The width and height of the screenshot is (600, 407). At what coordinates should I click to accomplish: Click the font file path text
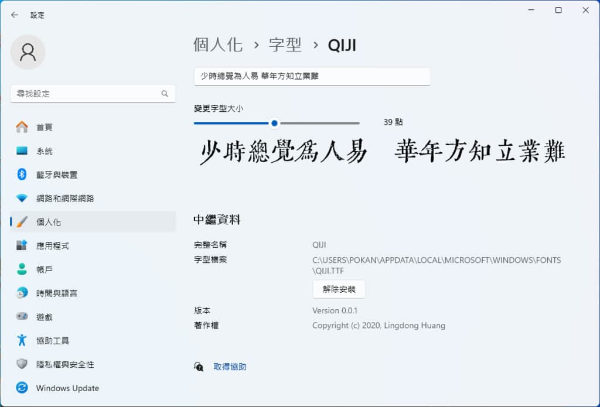(437, 265)
